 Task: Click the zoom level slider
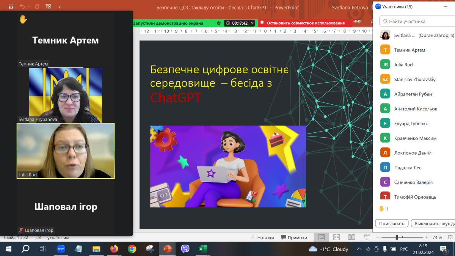pos(397,237)
